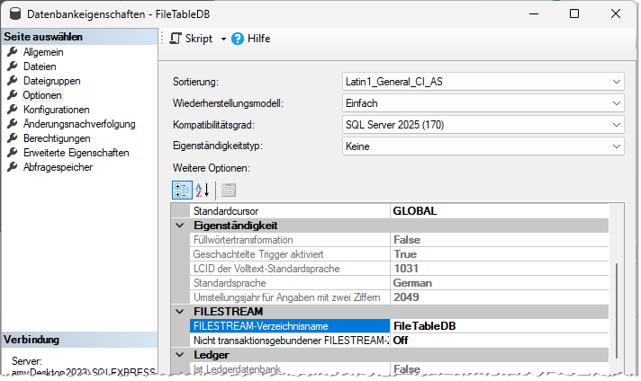Image resolution: width=641 pixels, height=381 pixels.
Task: Click the wrench icon next to Konfigurationen
Action: point(13,110)
